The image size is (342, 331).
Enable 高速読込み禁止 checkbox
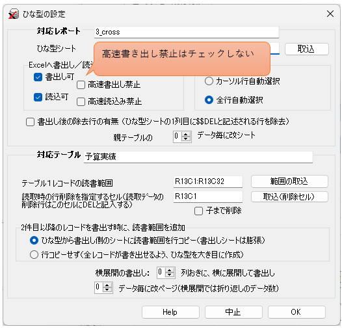coord(81,101)
